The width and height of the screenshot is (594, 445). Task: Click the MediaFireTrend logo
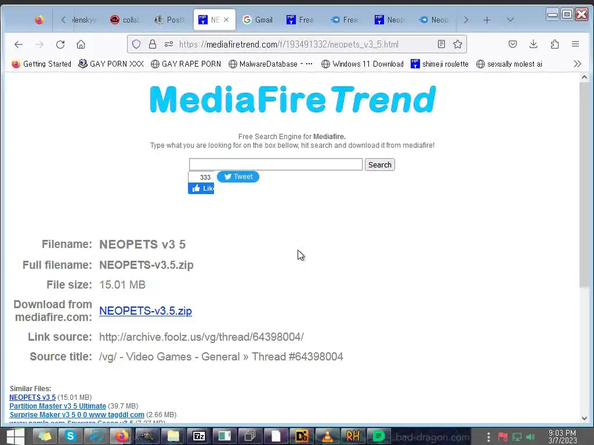tap(293, 100)
